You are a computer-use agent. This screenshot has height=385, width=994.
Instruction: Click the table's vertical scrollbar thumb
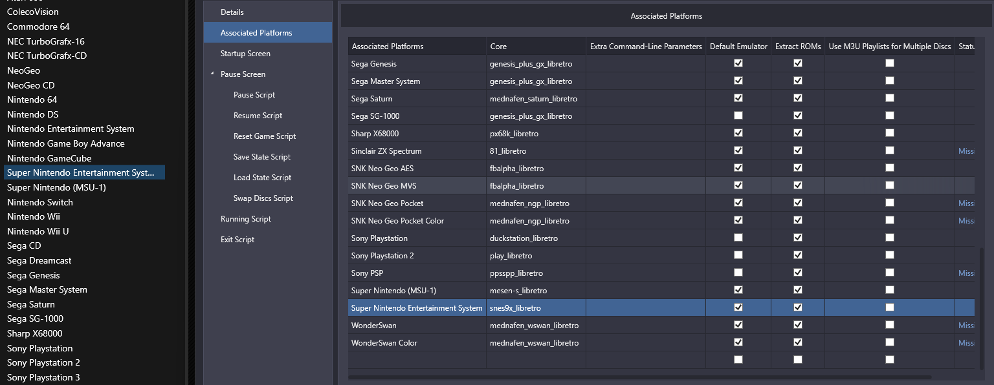tap(981, 309)
